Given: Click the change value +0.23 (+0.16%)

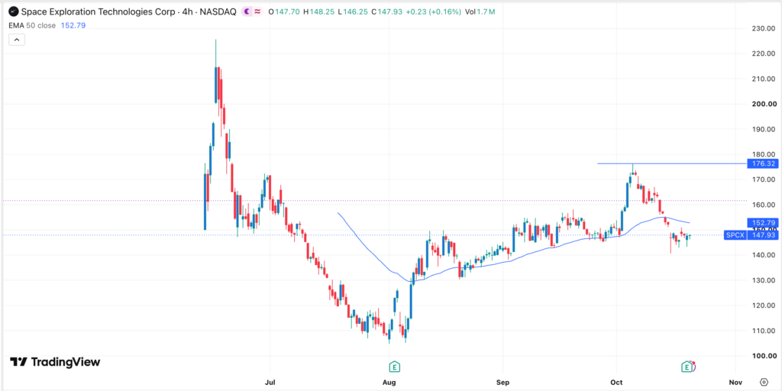Looking at the screenshot, I should 433,11.
